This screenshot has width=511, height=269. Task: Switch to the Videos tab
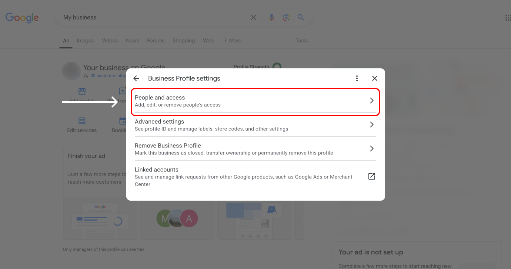[x=110, y=41]
